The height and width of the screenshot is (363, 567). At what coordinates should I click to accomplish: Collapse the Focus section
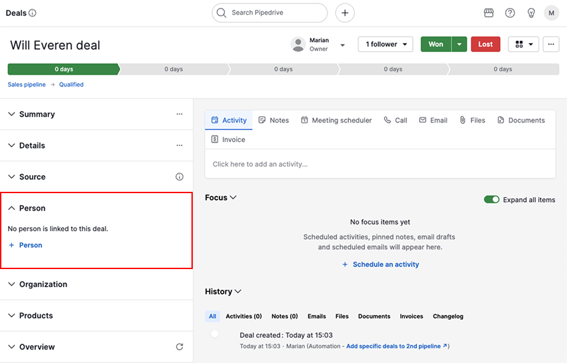[233, 198]
